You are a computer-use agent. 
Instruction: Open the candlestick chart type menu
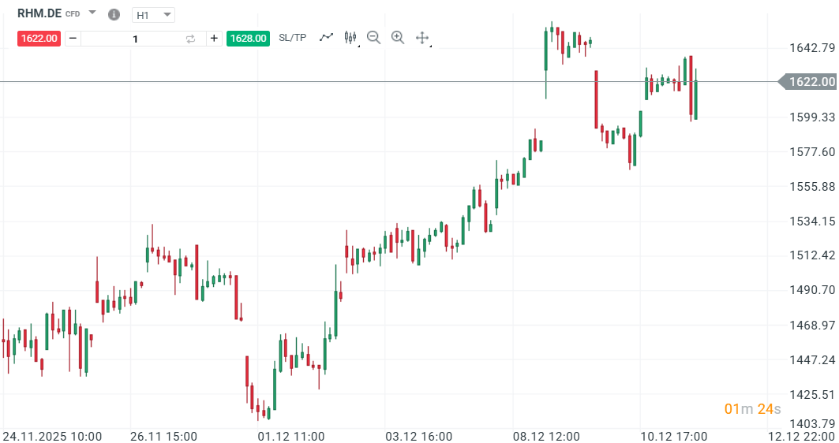click(350, 37)
